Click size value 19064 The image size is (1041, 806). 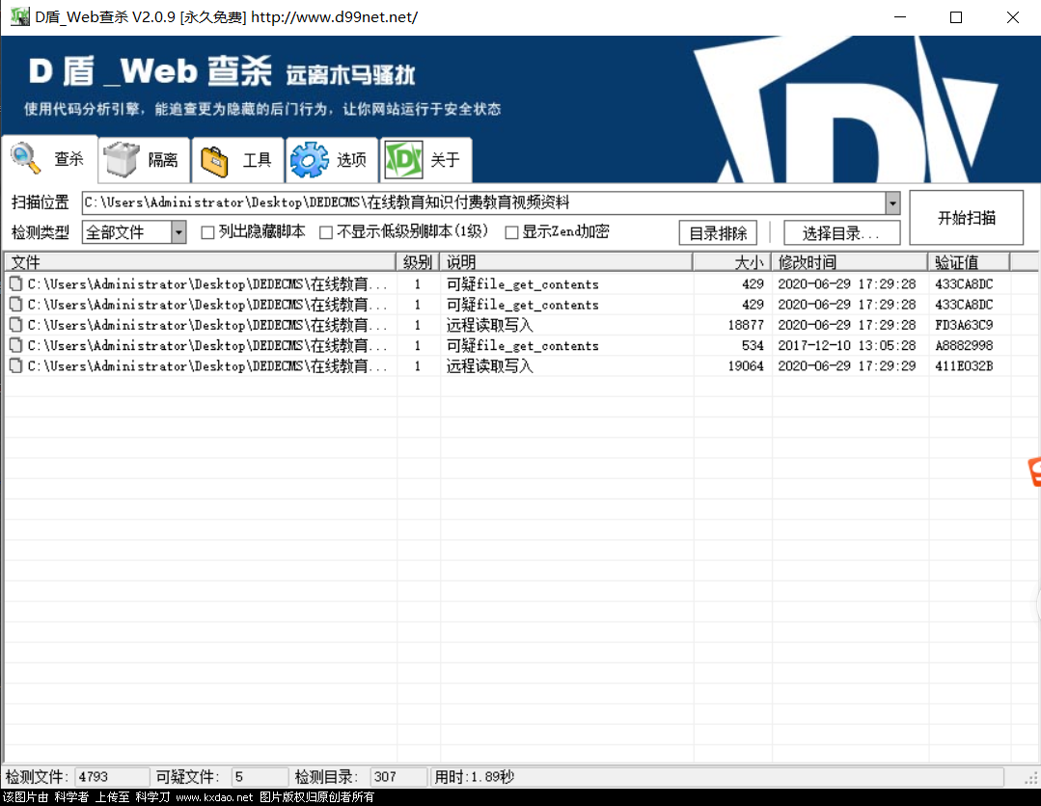(746, 366)
